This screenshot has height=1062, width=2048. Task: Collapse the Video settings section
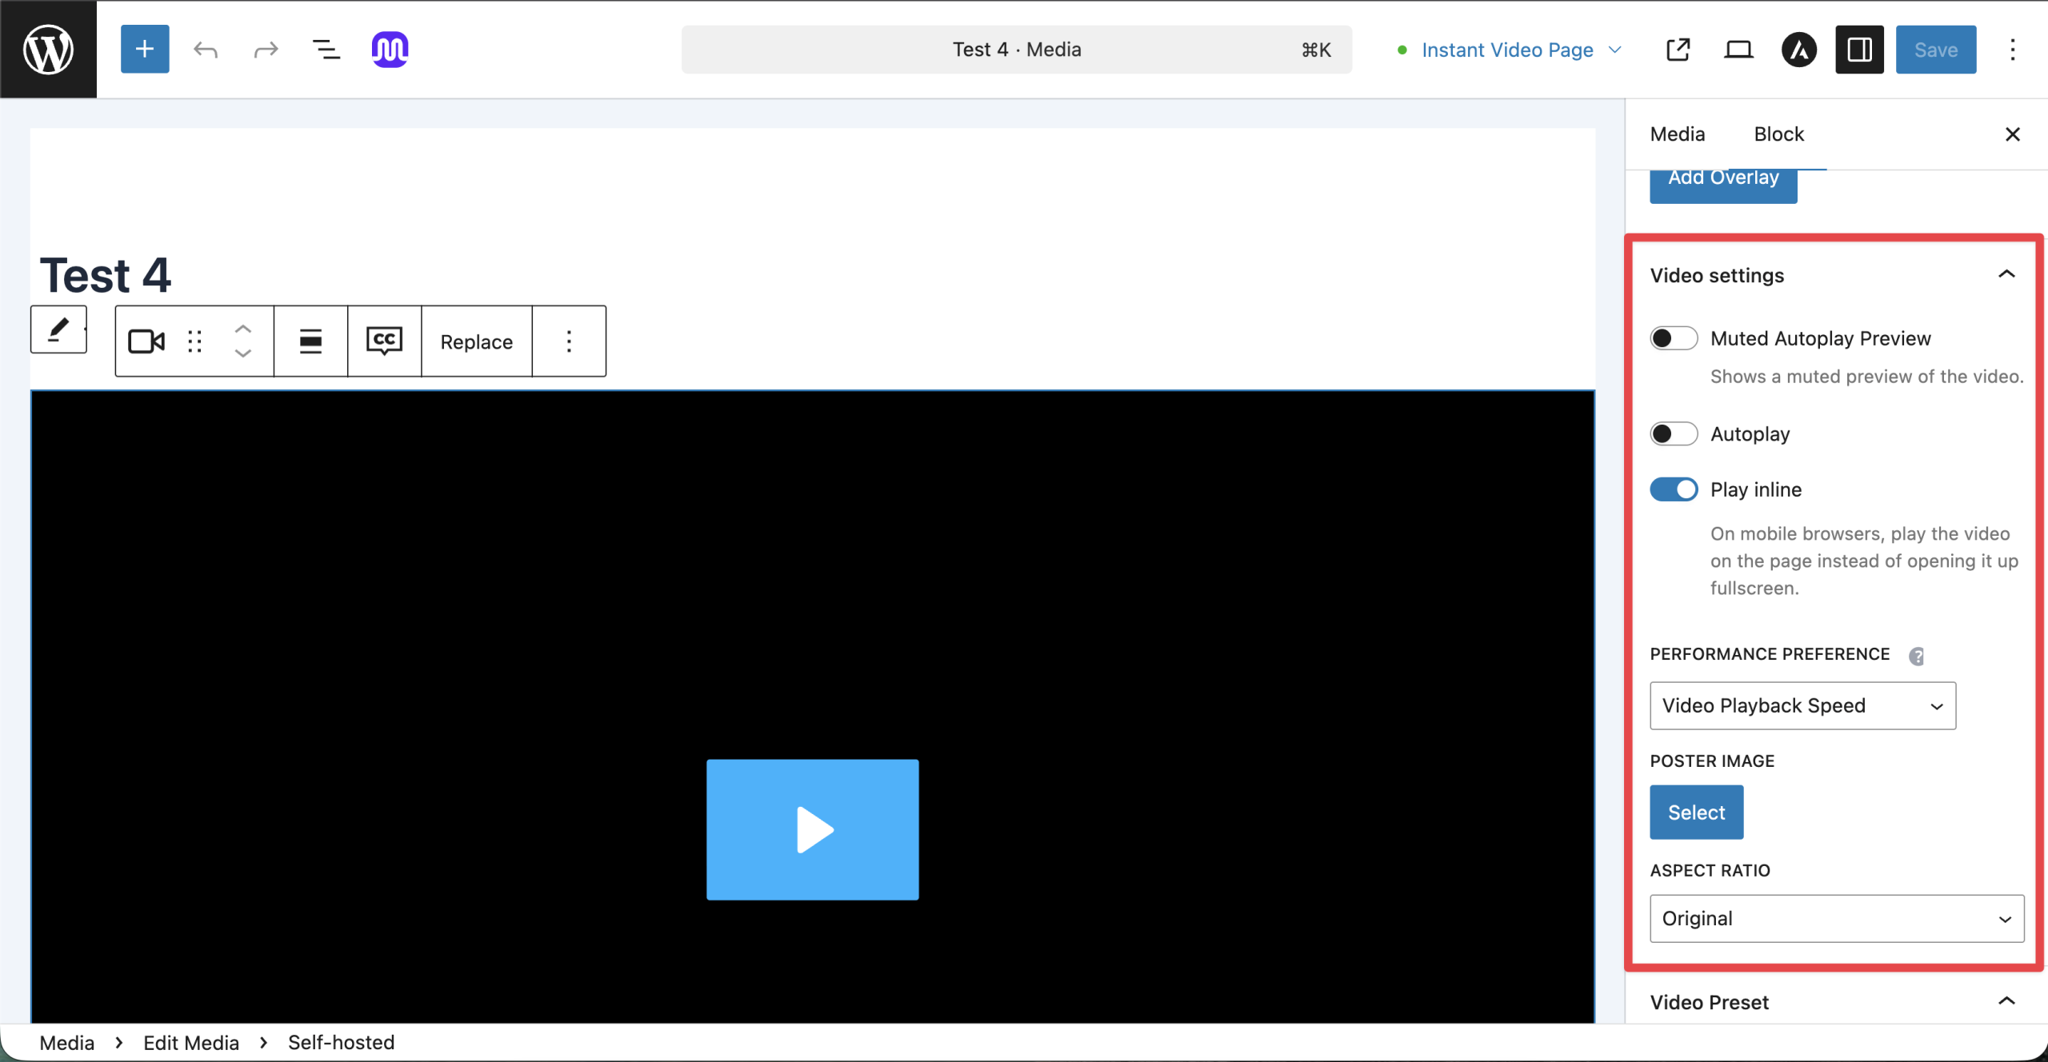click(x=2006, y=274)
